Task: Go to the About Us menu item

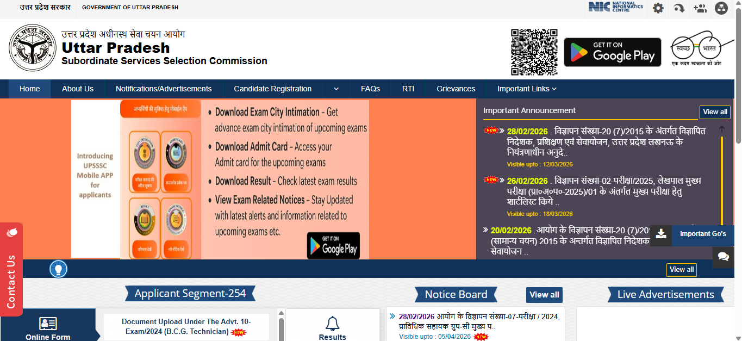Action: (78, 89)
